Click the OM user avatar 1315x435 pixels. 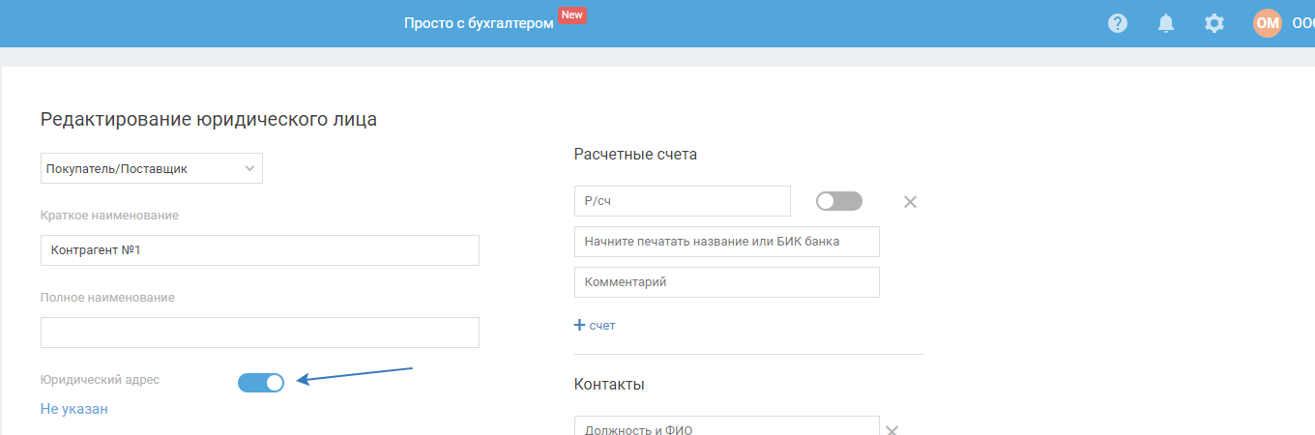click(x=1268, y=23)
